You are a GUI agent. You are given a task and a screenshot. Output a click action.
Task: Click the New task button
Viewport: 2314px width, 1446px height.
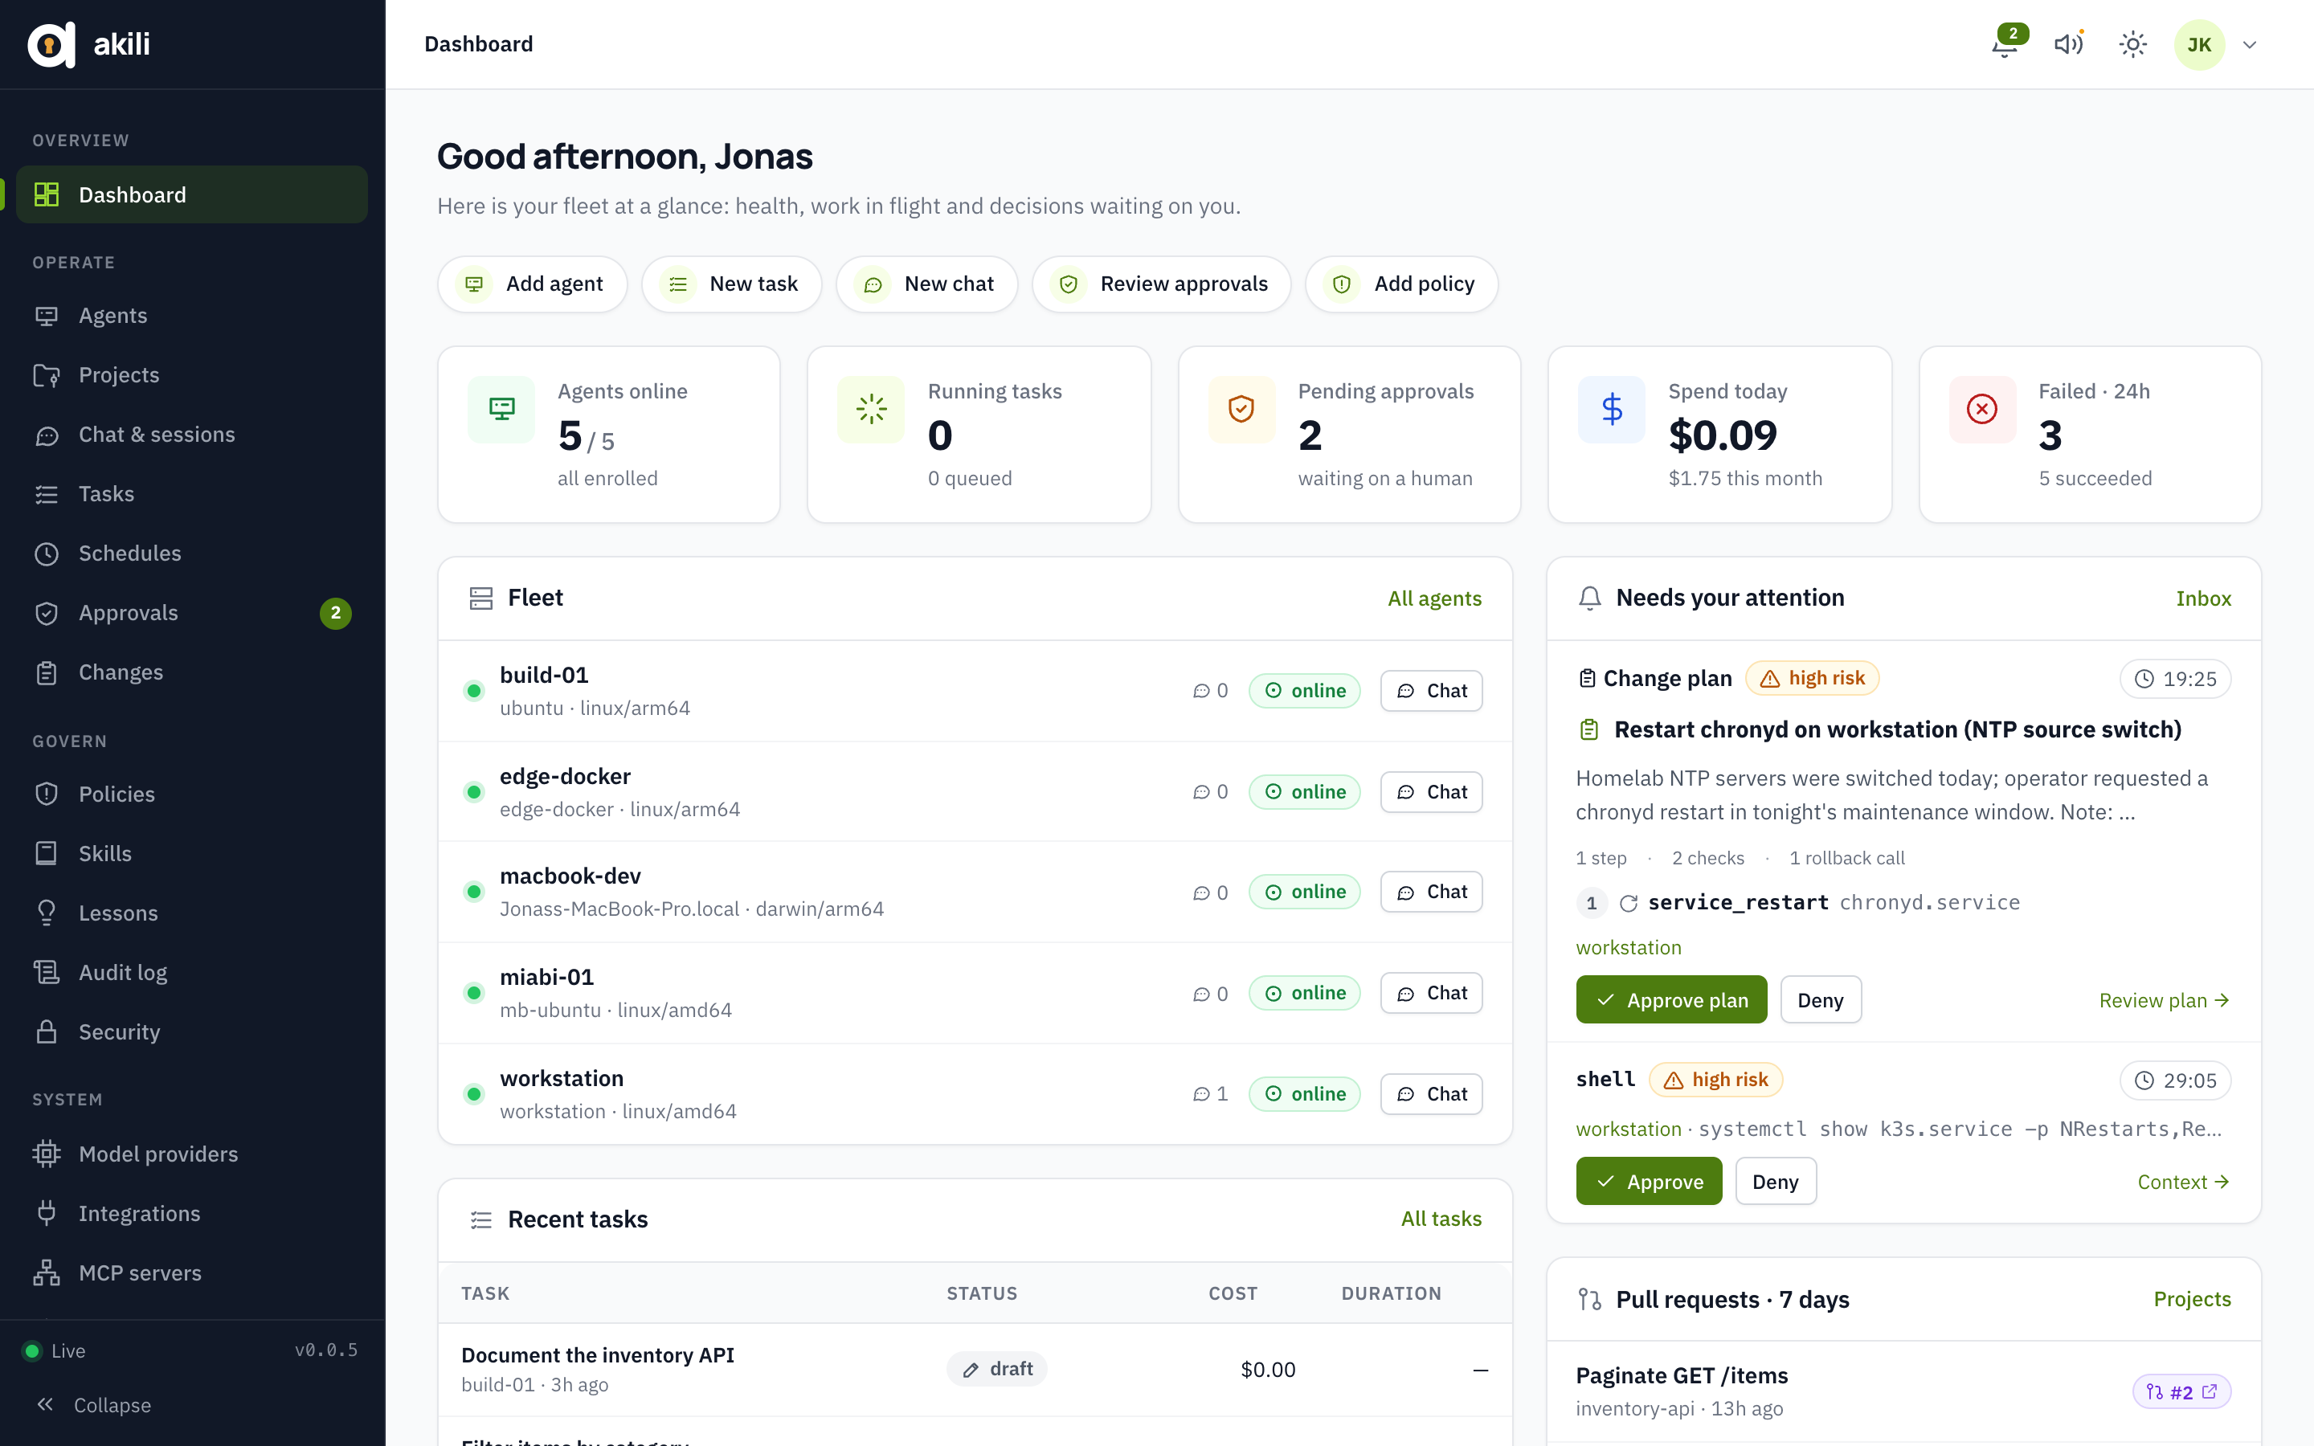[731, 284]
